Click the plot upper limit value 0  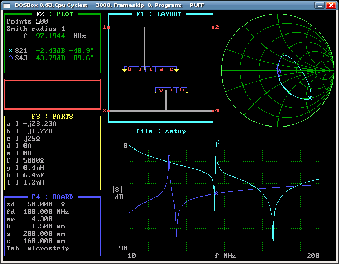125,146
